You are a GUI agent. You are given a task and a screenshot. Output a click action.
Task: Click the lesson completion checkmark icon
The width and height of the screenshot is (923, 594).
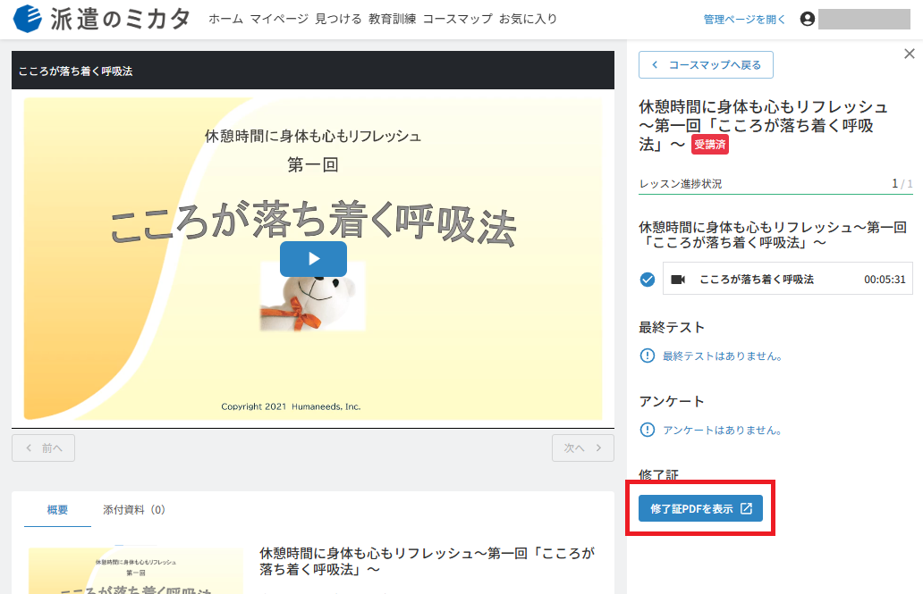coord(648,280)
